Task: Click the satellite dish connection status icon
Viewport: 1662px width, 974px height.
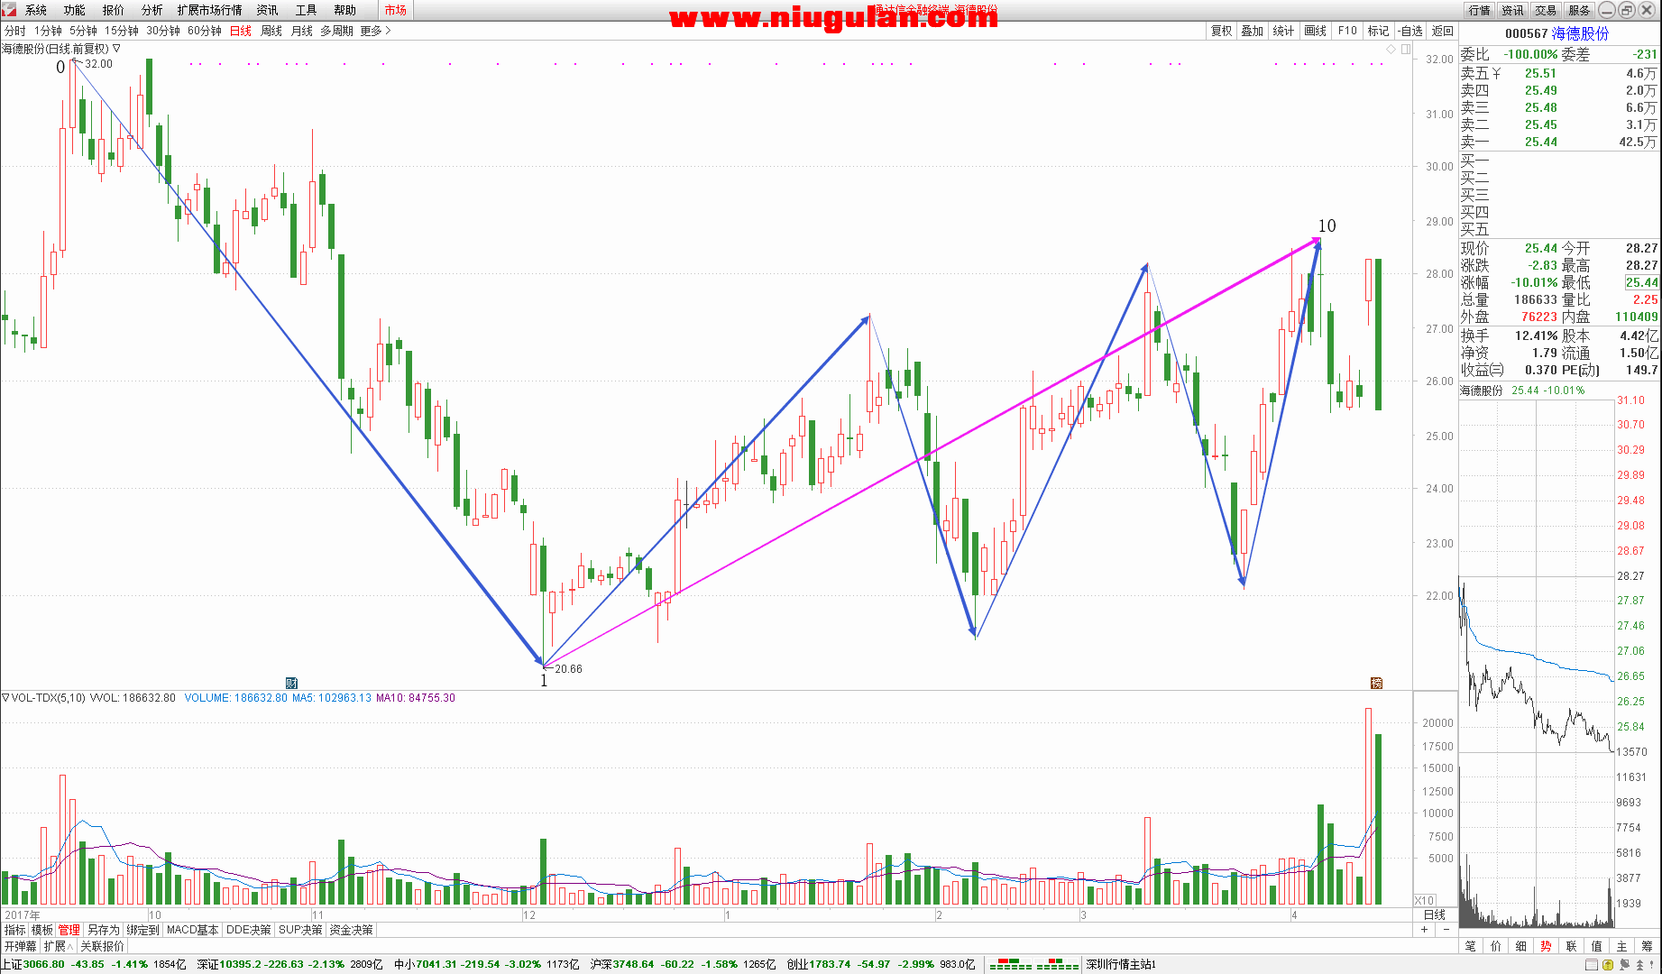Action: [1624, 965]
